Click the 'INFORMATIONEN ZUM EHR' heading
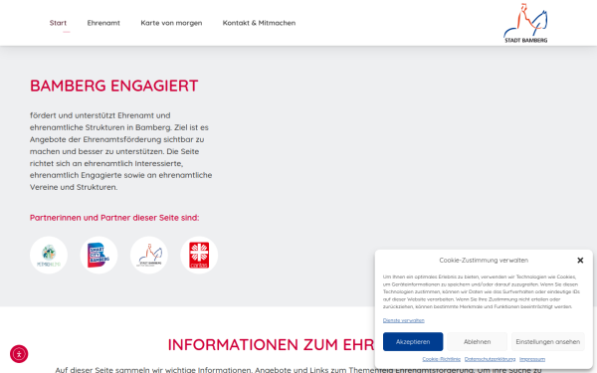This screenshot has height=373, width=597. coord(271,345)
